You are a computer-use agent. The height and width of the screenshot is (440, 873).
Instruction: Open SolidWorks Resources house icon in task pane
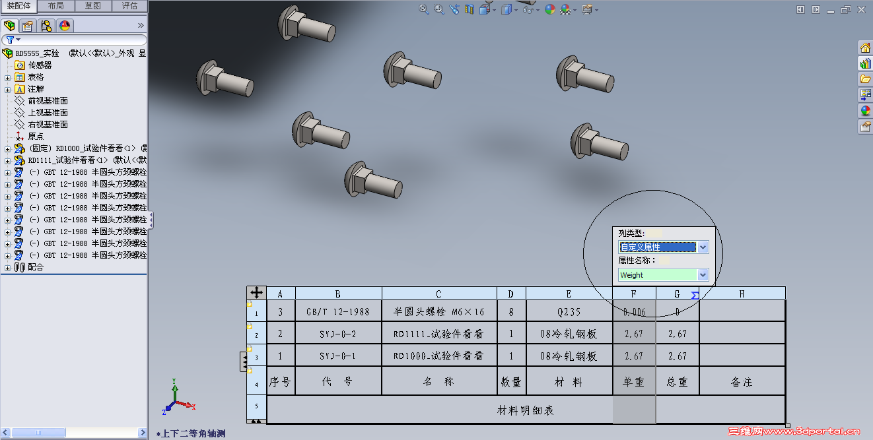point(865,47)
